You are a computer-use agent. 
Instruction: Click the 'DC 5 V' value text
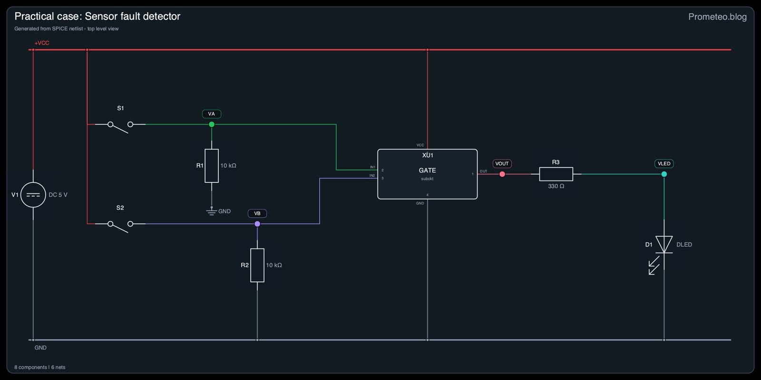tap(58, 195)
